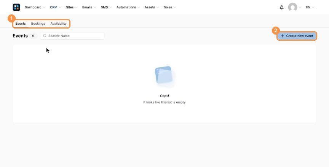
Task: Click the user avatar picture
Action: [292, 7]
